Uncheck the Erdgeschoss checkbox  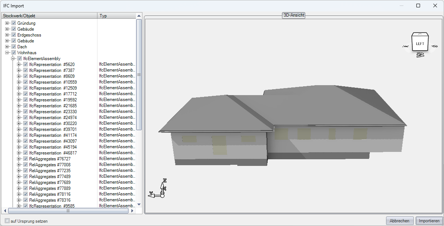(14, 35)
